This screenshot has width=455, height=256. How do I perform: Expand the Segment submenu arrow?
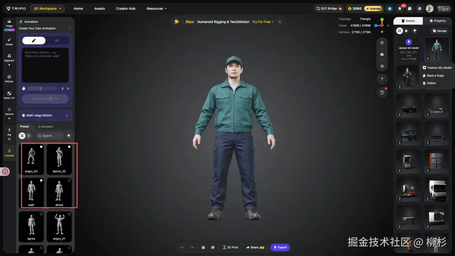(x=9, y=65)
